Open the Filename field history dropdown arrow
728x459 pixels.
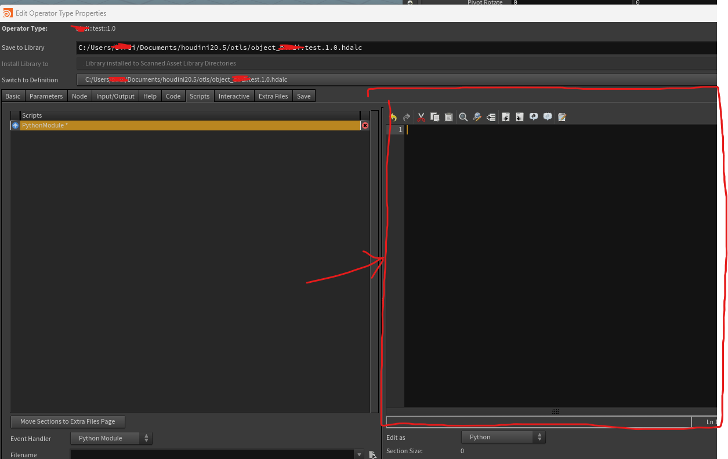(x=360, y=455)
